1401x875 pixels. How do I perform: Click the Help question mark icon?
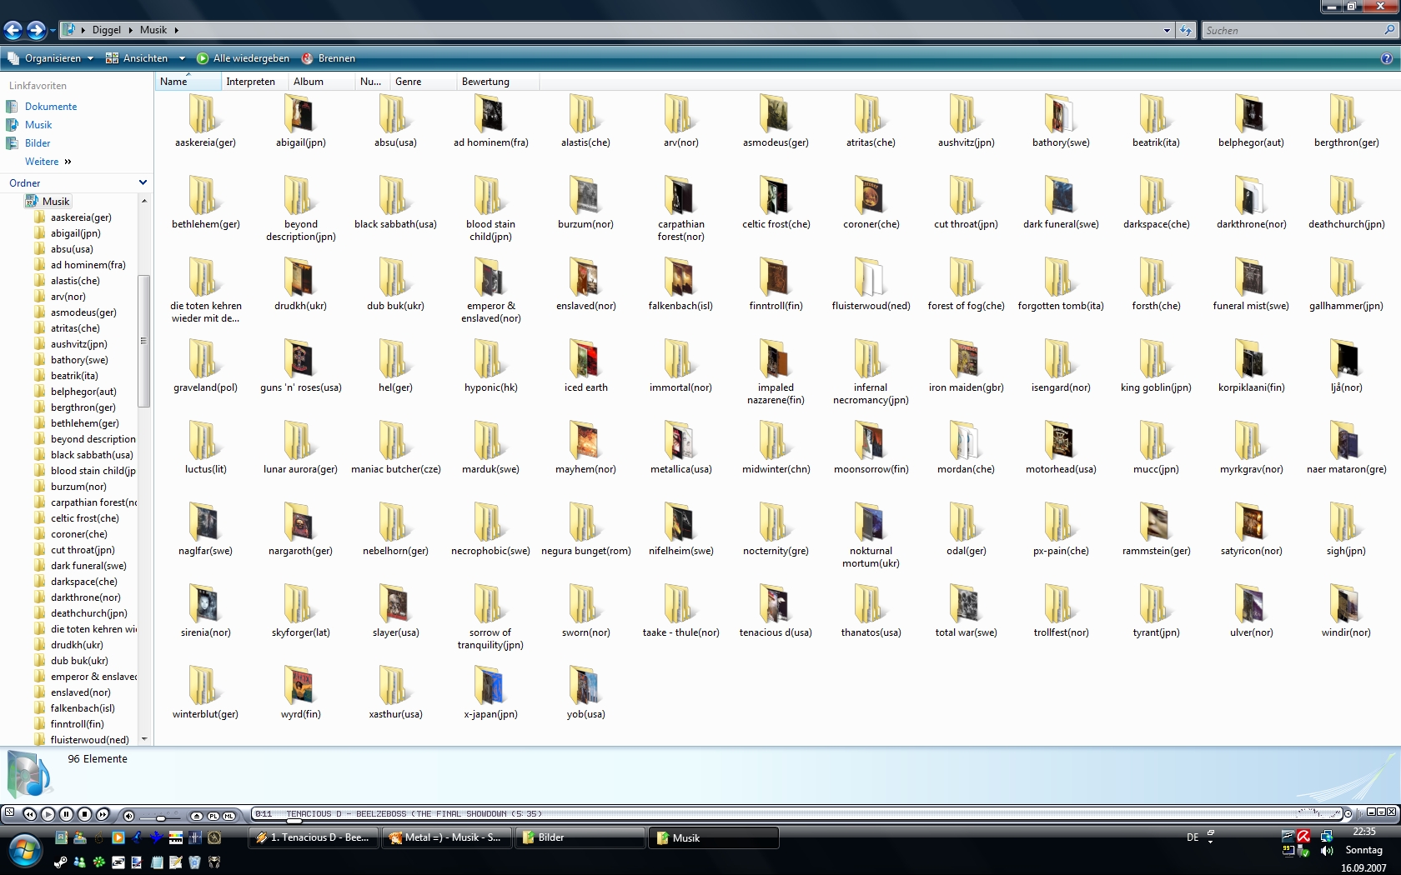(x=1386, y=58)
